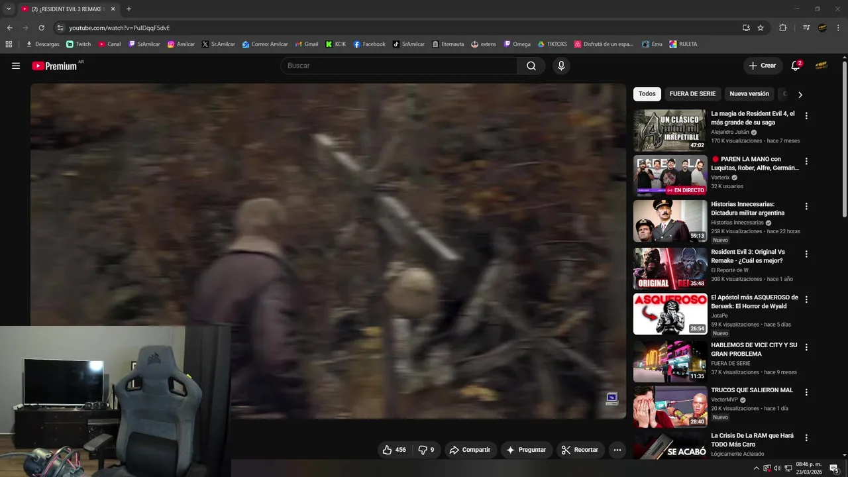Open options for Resident Evil 3 Original Vs Remake
This screenshot has height=477, width=848.
[806, 254]
